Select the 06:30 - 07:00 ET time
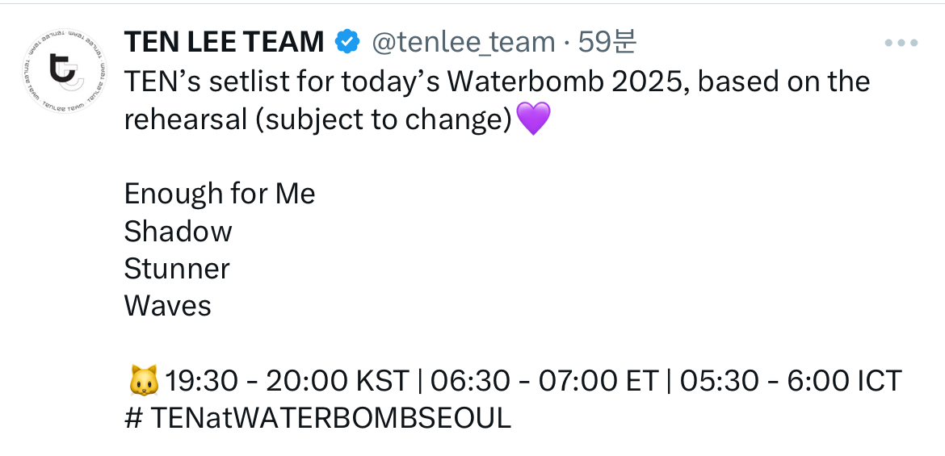945x456 pixels. point(544,380)
